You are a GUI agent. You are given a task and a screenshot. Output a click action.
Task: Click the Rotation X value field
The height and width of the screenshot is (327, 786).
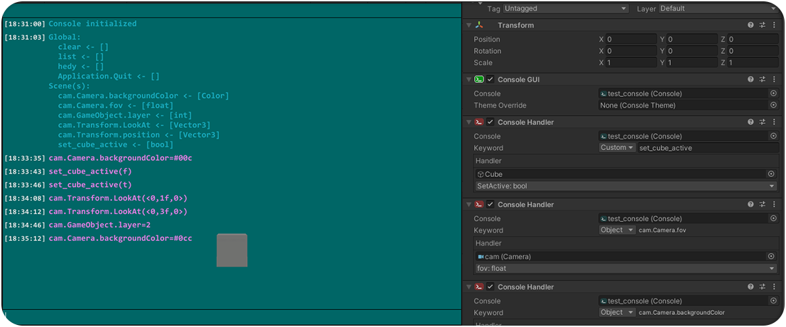(x=631, y=51)
